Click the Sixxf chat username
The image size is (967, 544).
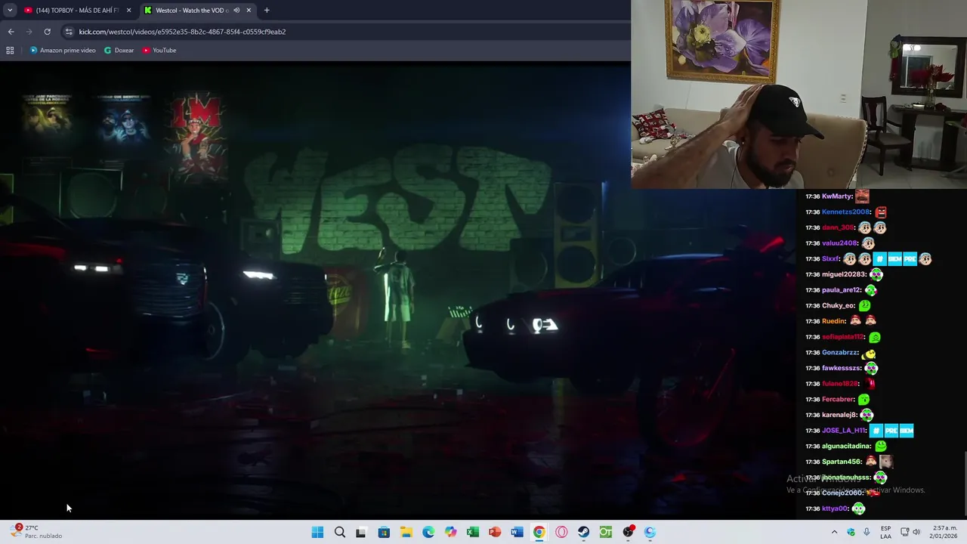pyautogui.click(x=830, y=259)
